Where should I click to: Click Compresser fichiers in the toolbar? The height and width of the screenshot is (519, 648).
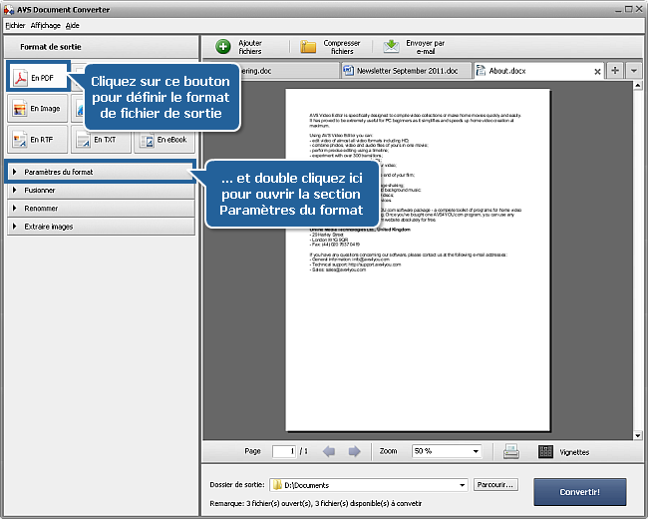[x=309, y=47]
